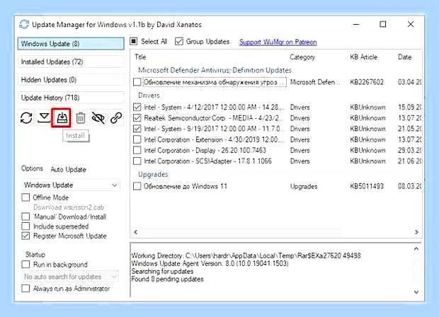Click the get links chain icon
439x317 pixels.
tap(116, 117)
